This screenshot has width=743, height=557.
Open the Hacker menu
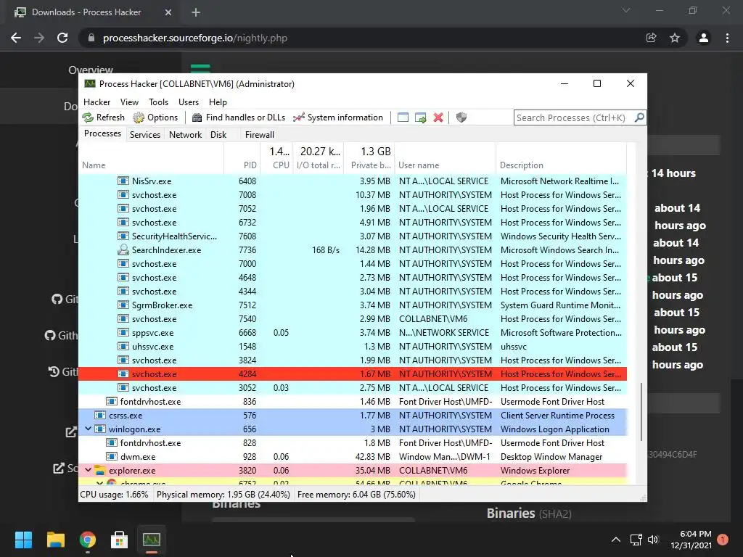97,102
